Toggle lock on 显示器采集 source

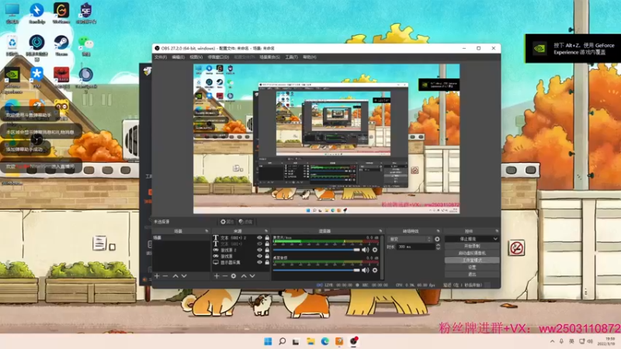tap(267, 262)
